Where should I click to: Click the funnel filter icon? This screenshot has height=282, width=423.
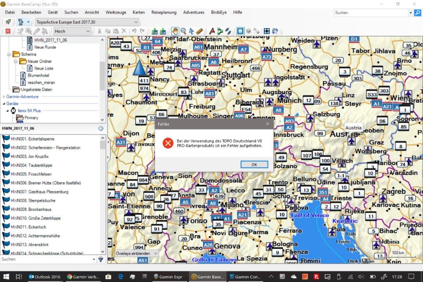coord(101,259)
